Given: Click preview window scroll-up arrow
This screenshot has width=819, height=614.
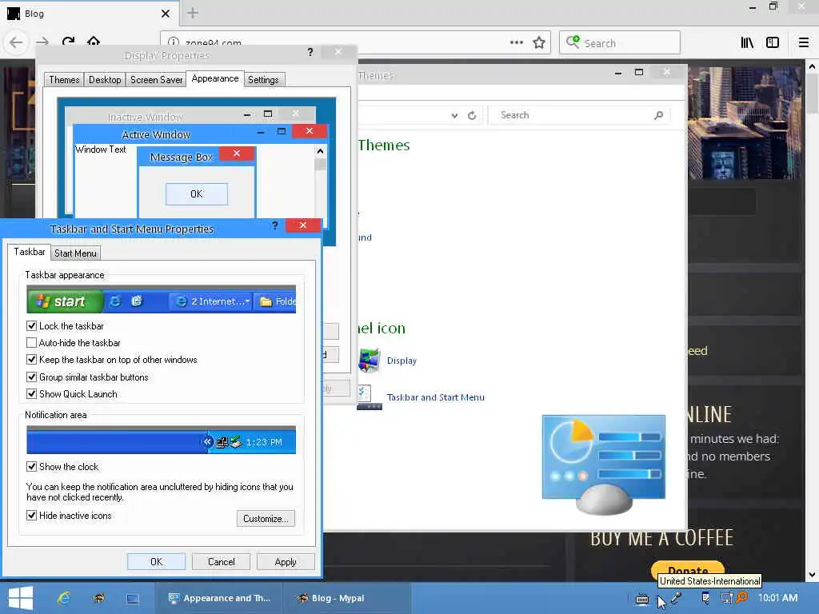Looking at the screenshot, I should [320, 151].
